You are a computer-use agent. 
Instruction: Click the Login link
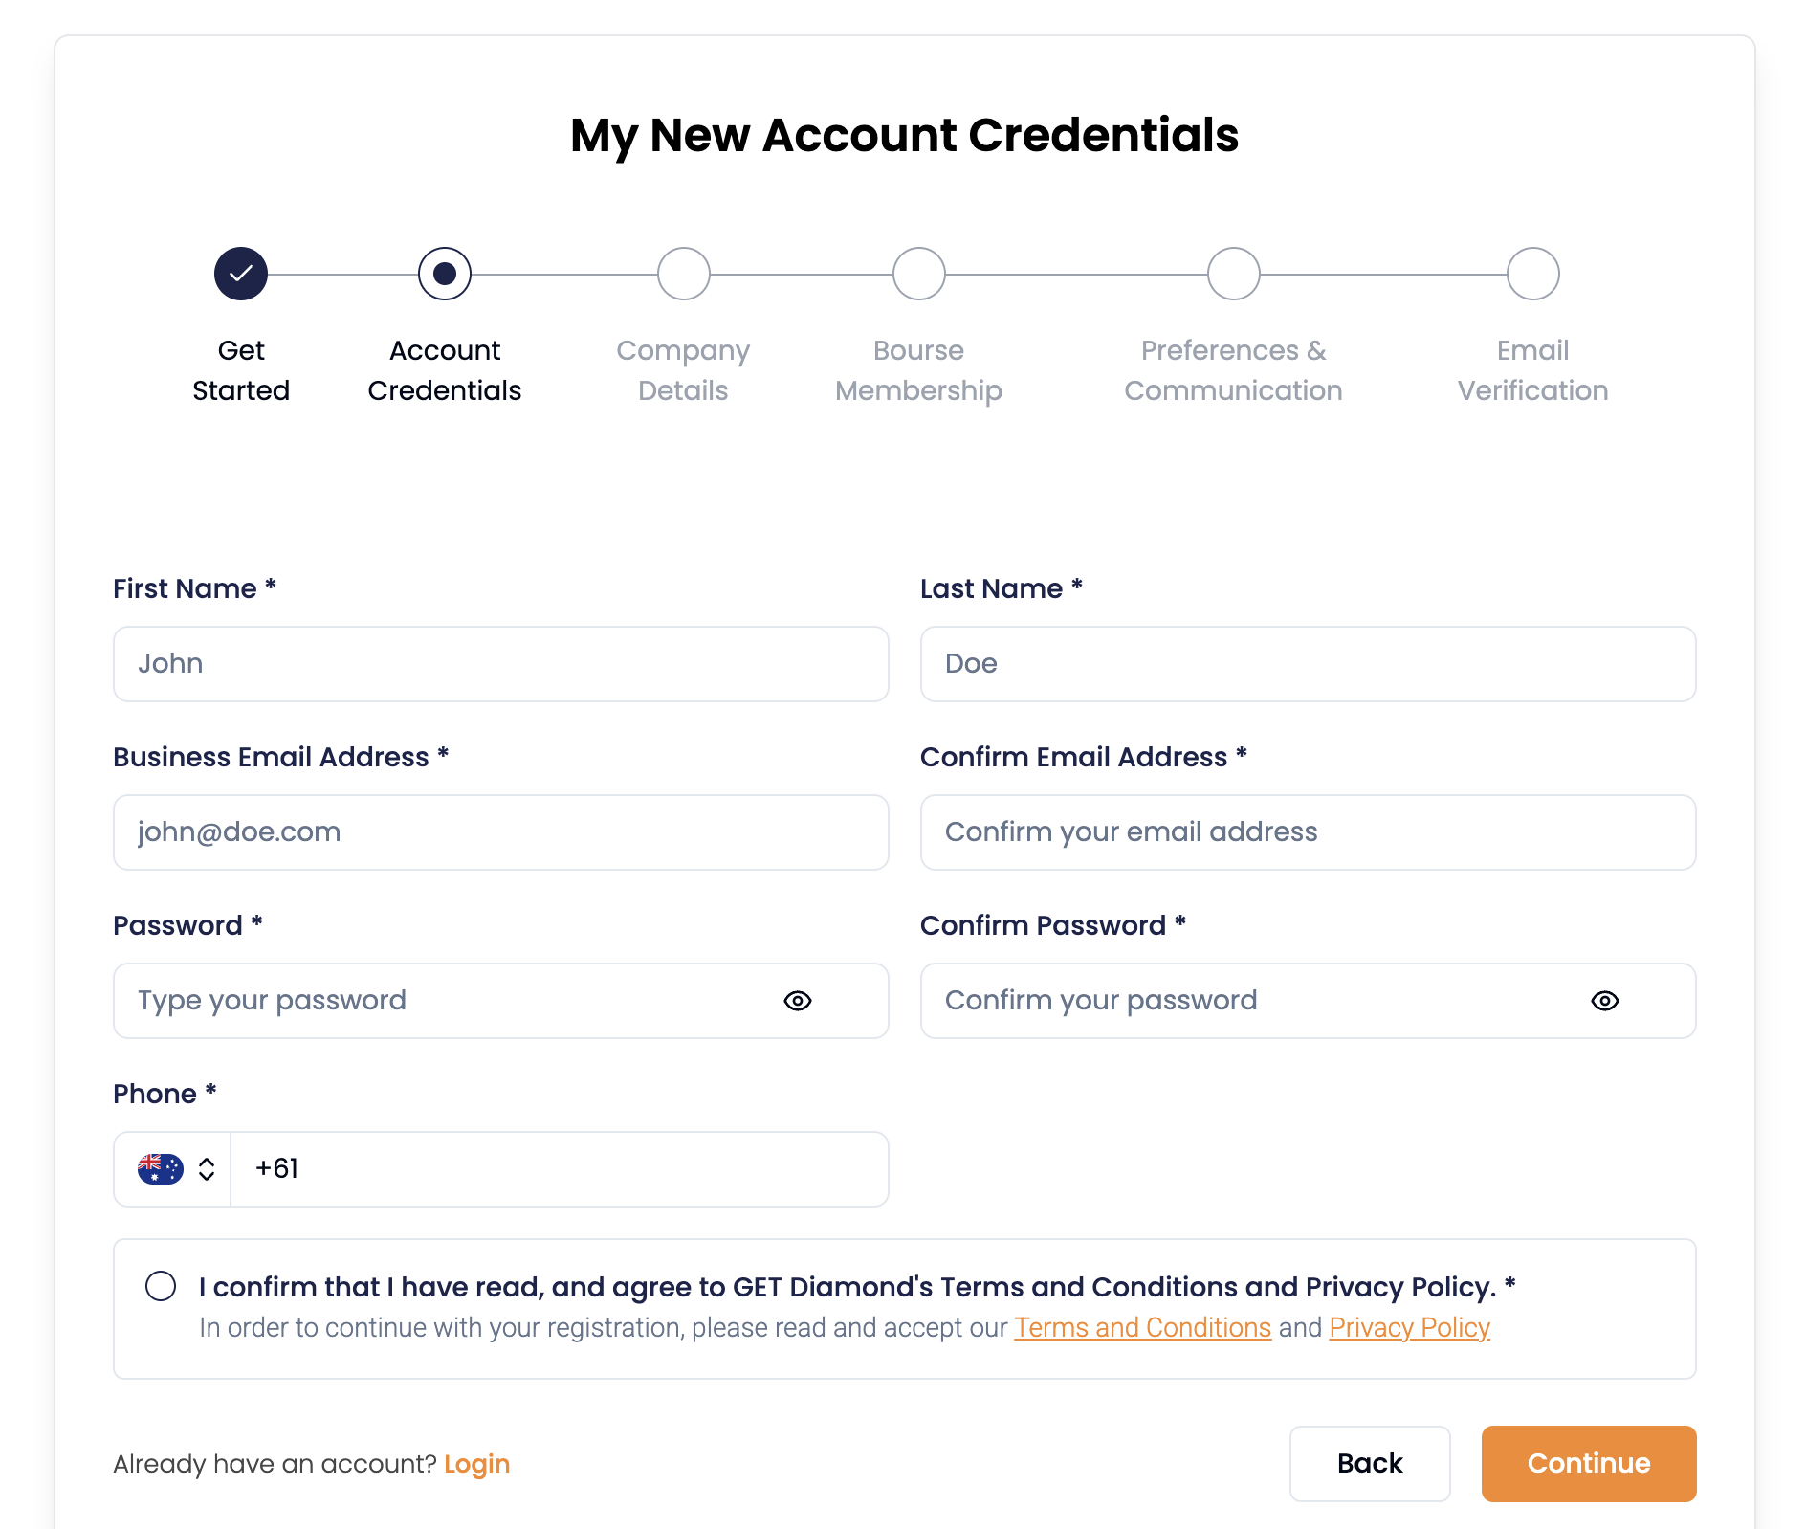477,1464
